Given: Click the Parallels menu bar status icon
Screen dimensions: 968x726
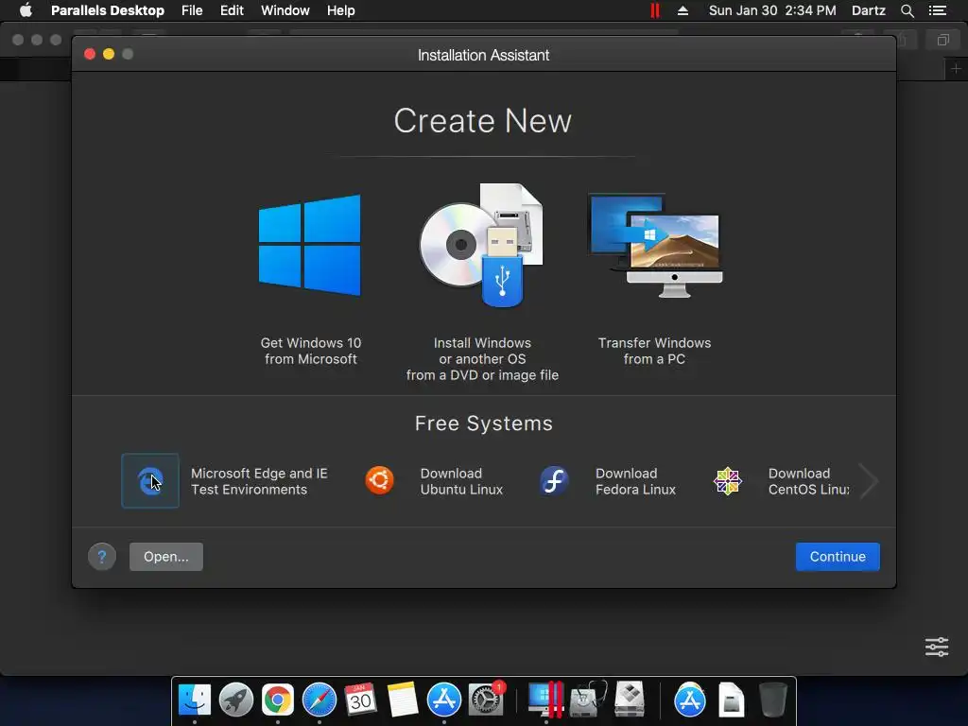Looking at the screenshot, I should point(655,10).
